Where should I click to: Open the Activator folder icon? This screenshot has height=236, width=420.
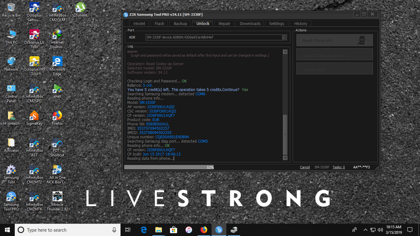[11, 145]
